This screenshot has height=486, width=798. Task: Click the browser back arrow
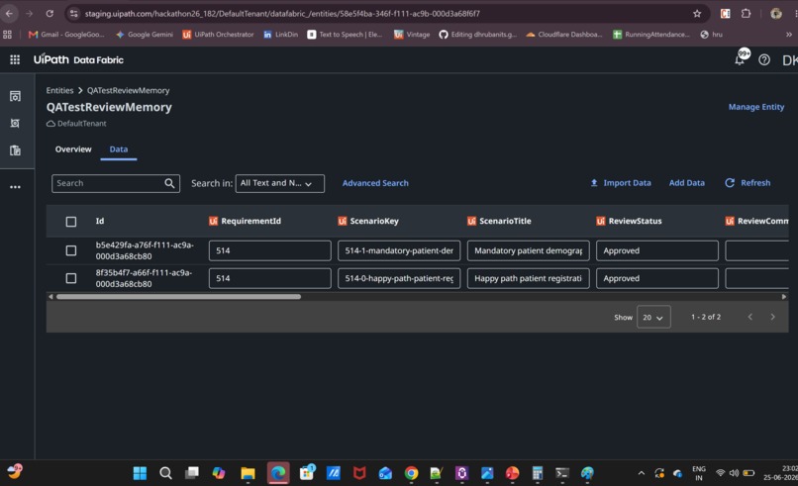point(9,14)
